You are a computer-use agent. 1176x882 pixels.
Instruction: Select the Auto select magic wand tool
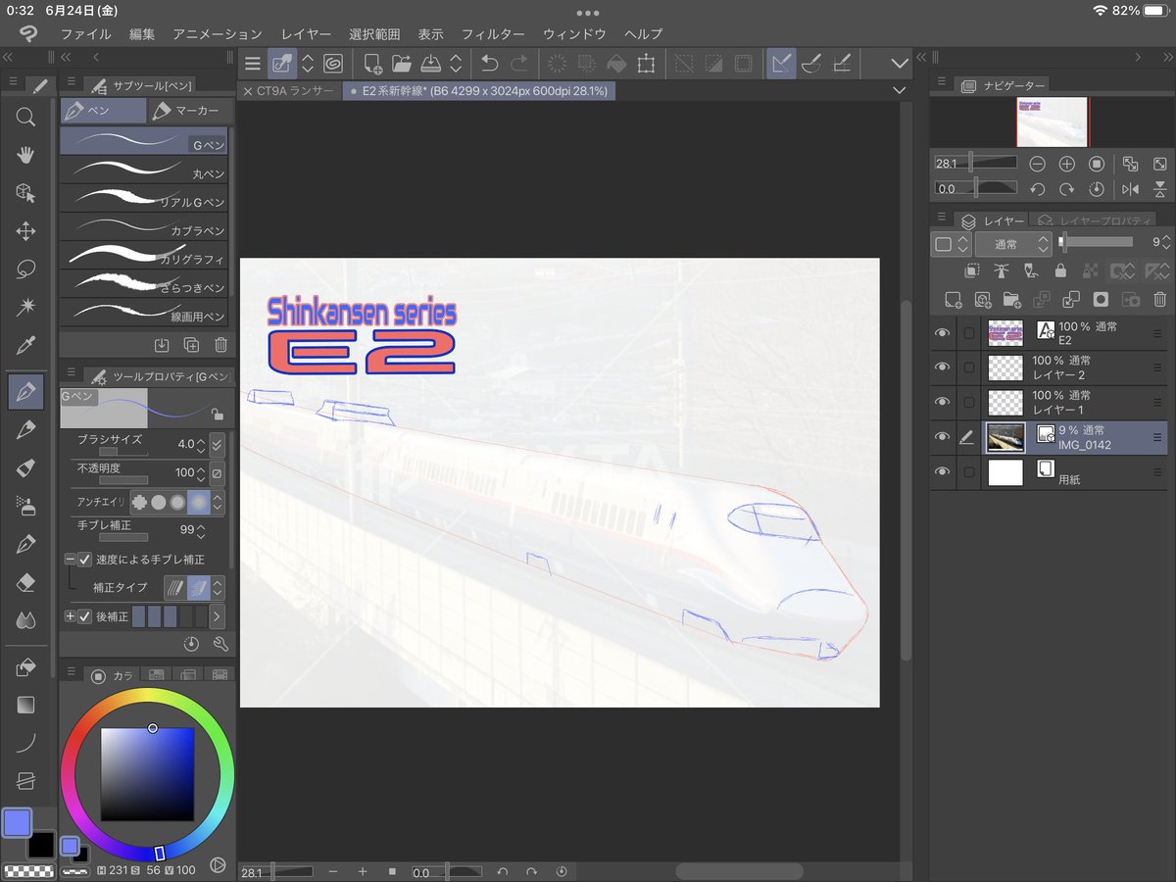25,308
